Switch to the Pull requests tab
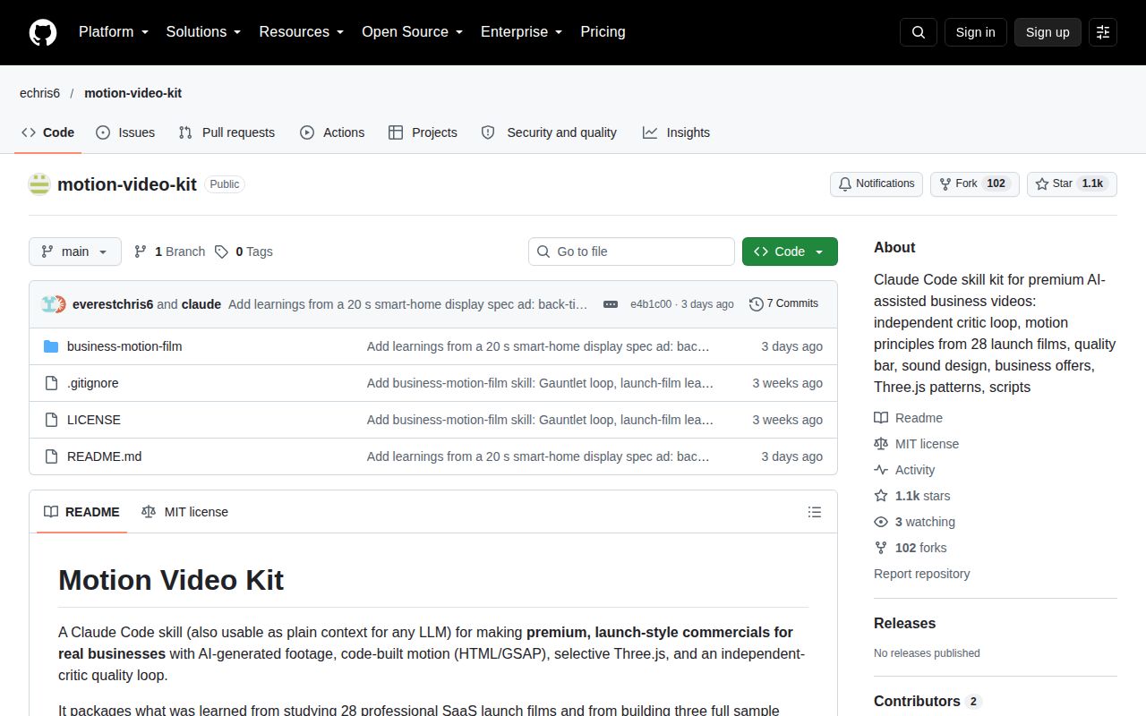 click(x=227, y=132)
